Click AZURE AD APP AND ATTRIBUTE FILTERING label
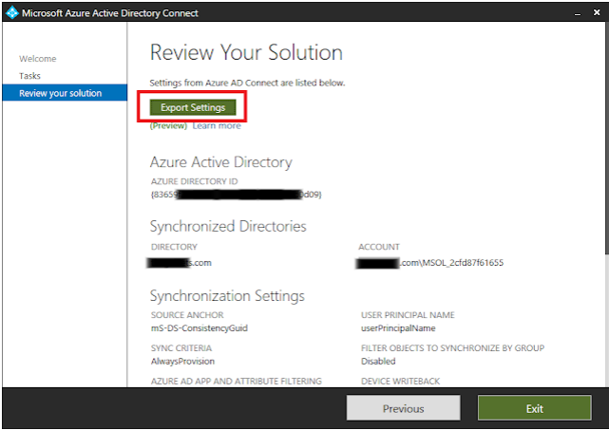Image resolution: width=609 pixels, height=430 pixels. point(237,381)
